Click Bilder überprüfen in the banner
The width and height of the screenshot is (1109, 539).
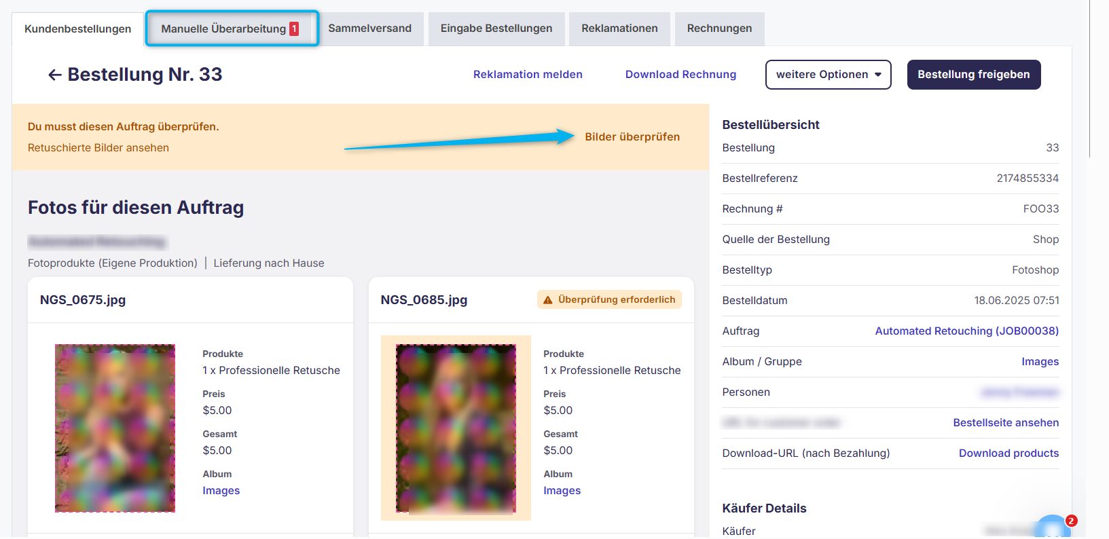tap(632, 137)
